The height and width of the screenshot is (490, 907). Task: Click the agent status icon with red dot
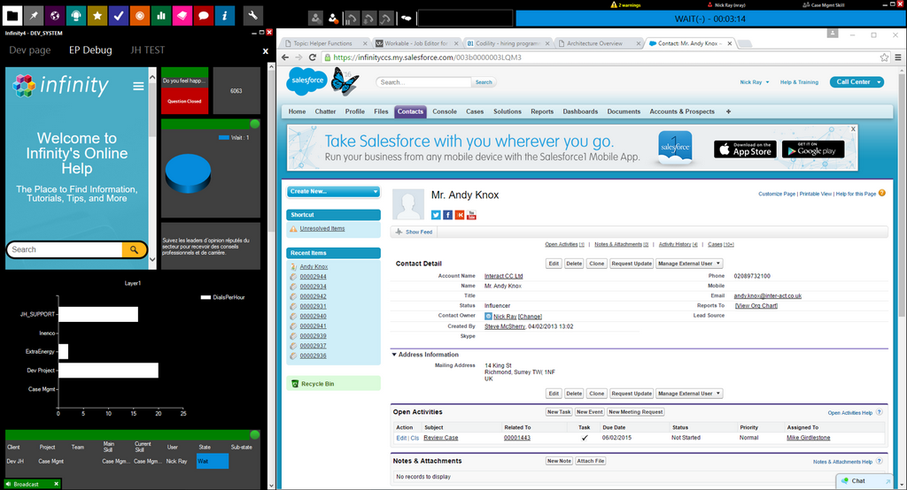[x=333, y=19]
